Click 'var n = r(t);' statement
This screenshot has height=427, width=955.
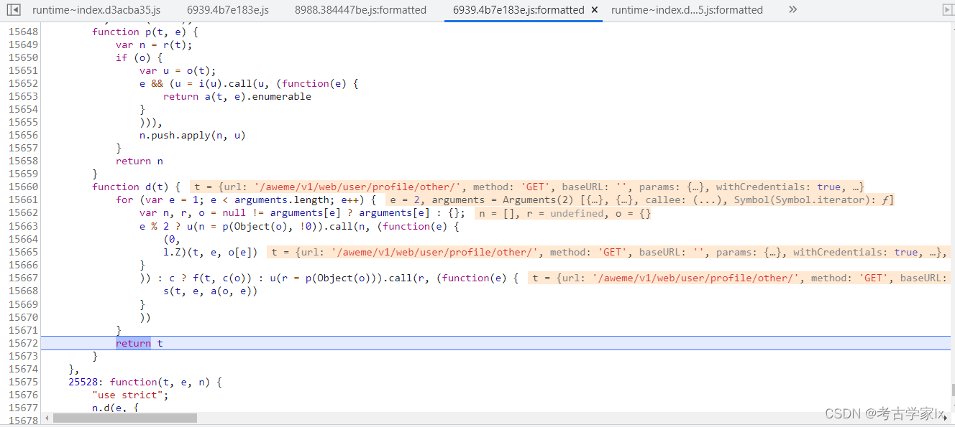[x=153, y=44]
